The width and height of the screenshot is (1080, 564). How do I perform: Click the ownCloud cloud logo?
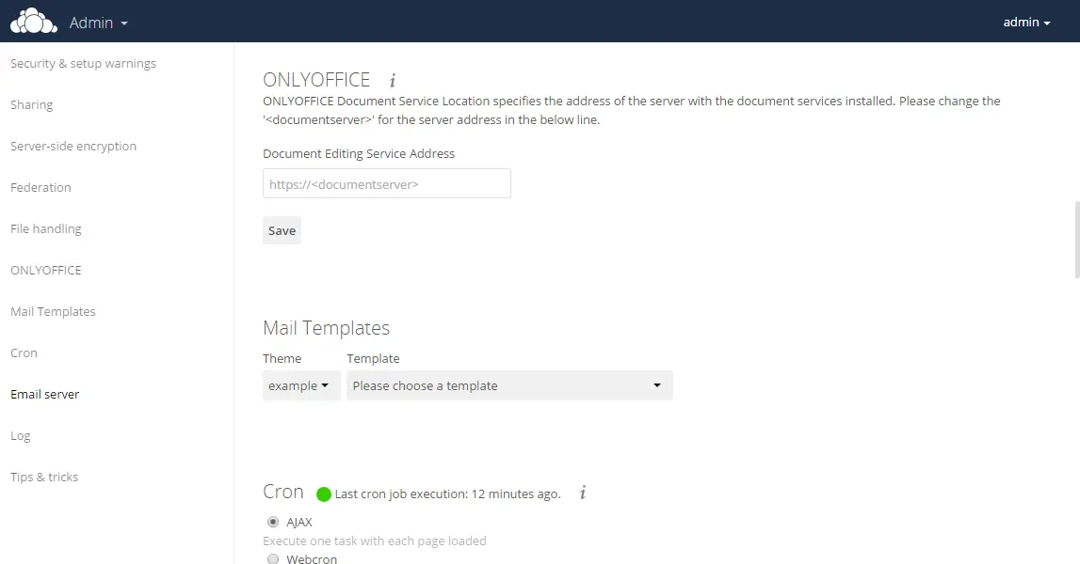33,21
